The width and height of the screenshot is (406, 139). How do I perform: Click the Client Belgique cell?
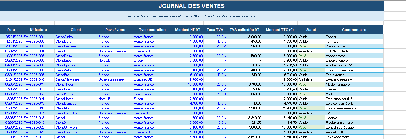[76, 132]
